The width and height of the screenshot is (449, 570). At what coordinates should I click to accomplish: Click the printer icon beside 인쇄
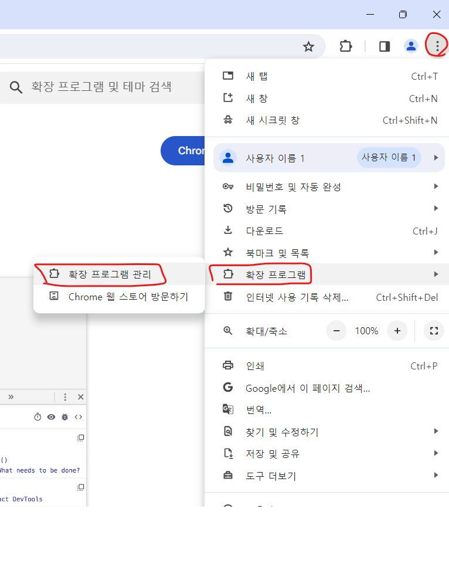pos(228,365)
